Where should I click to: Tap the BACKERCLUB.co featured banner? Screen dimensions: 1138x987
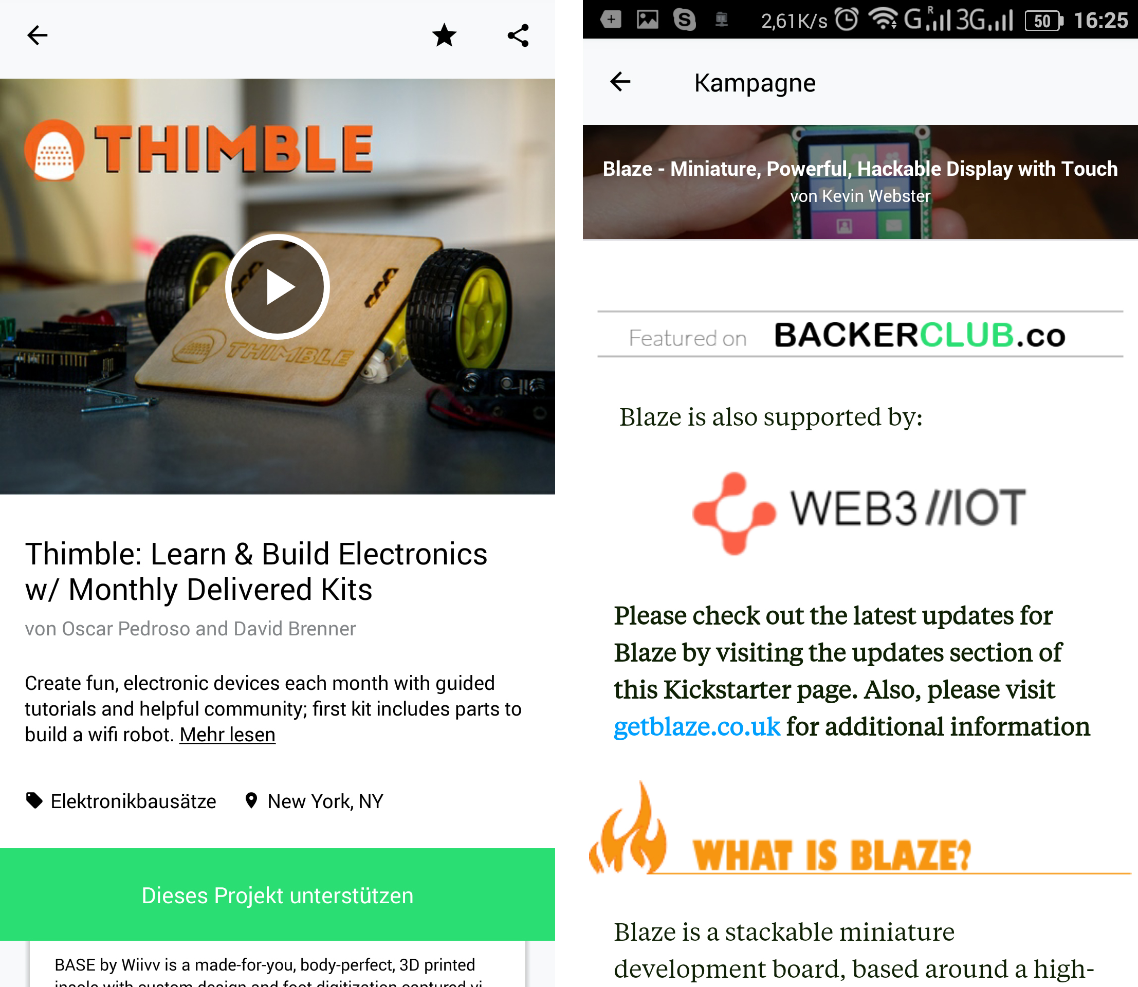click(x=860, y=335)
